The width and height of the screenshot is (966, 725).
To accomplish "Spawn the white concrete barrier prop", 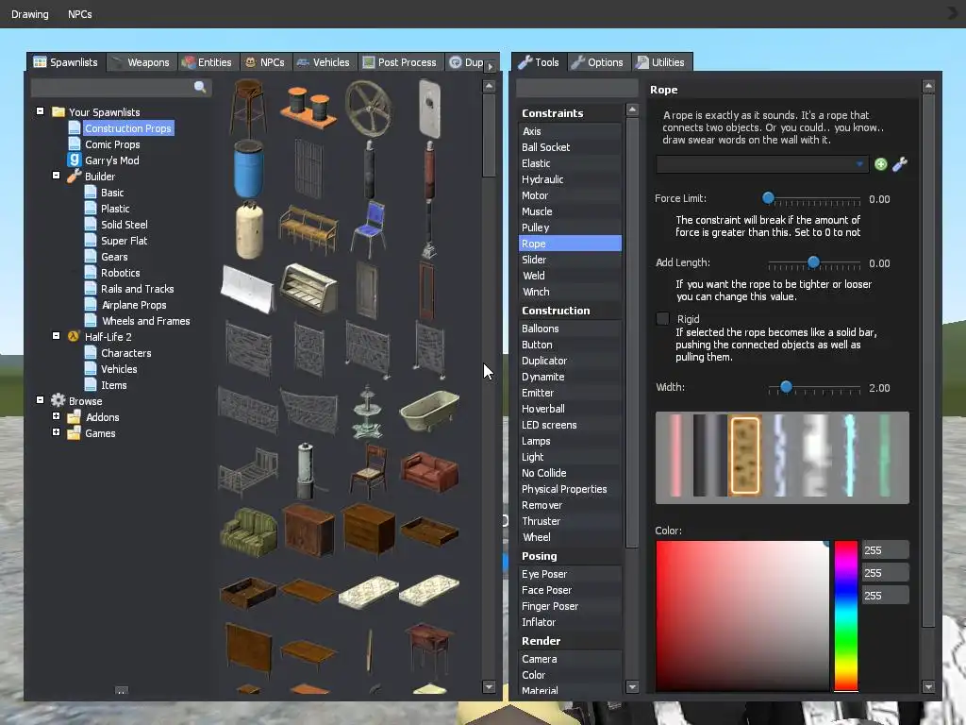I will click(248, 289).
